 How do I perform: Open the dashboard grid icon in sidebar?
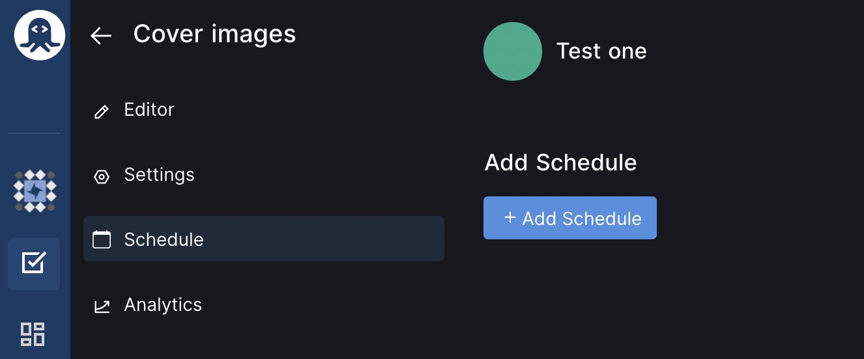pyautogui.click(x=33, y=334)
